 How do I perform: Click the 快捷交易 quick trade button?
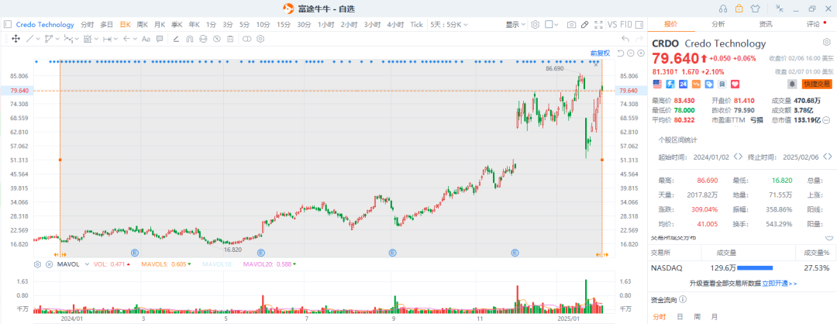click(816, 84)
